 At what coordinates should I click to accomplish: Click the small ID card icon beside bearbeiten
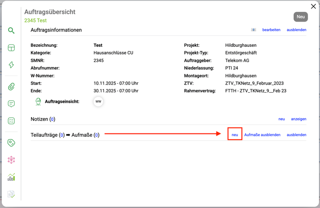click(254, 30)
